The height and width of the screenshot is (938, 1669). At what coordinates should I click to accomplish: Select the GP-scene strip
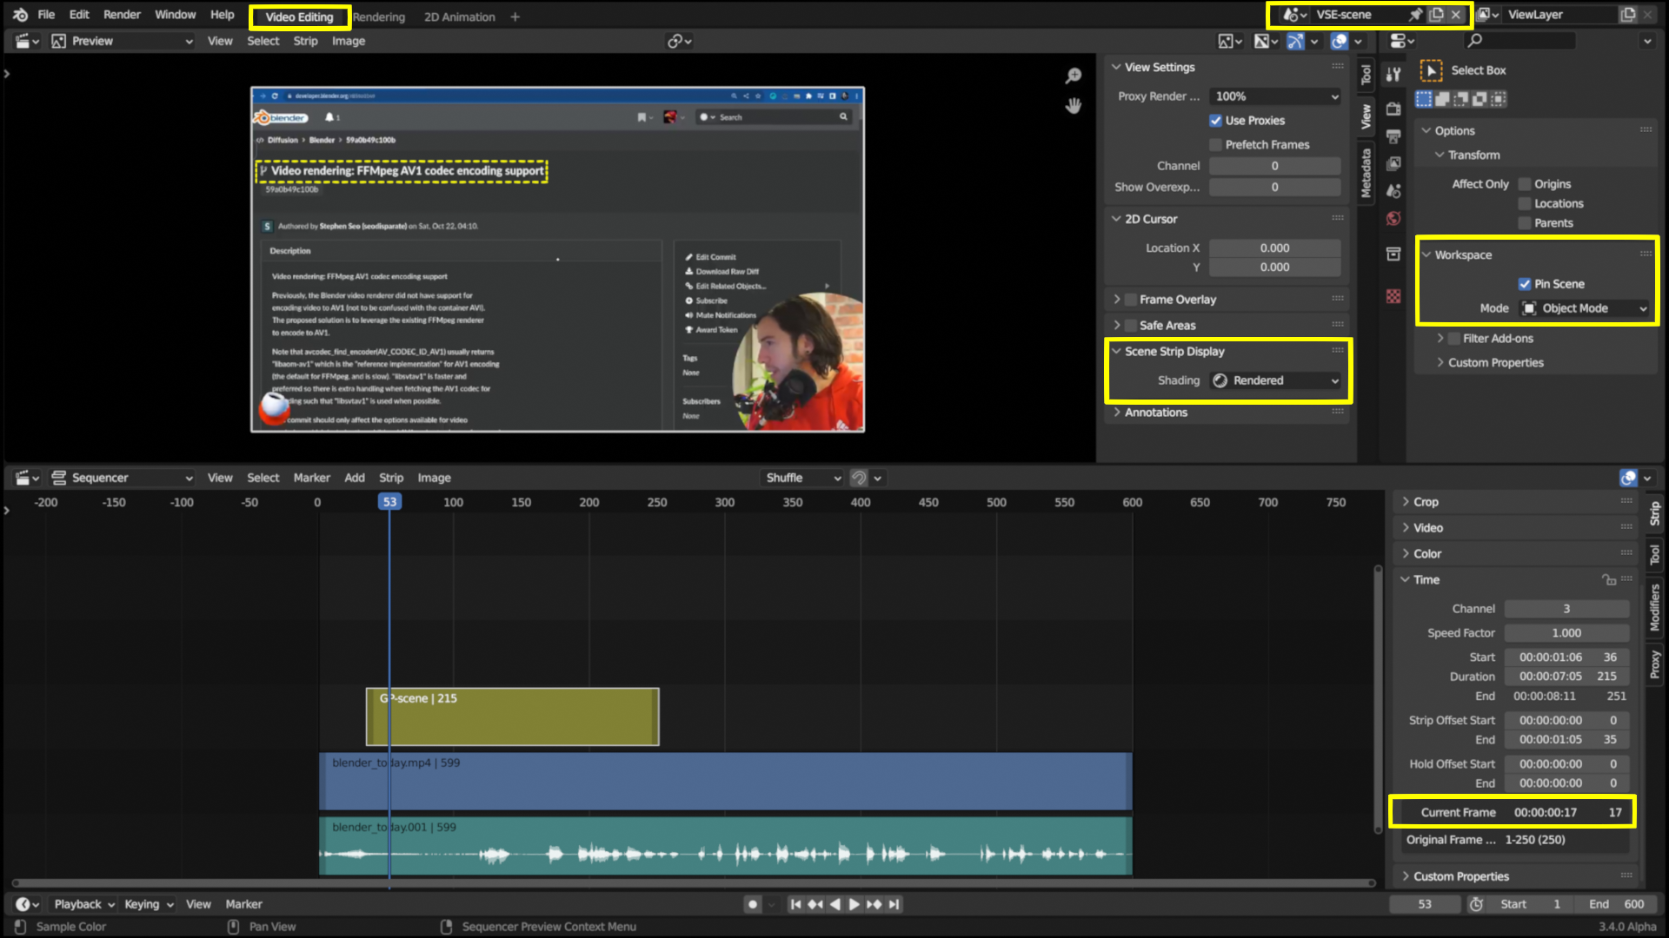[x=512, y=717]
